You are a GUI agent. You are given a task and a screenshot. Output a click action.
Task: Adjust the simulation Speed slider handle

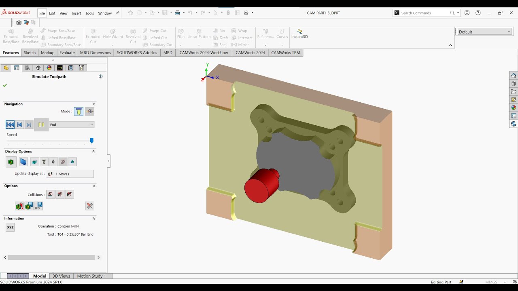(92, 140)
